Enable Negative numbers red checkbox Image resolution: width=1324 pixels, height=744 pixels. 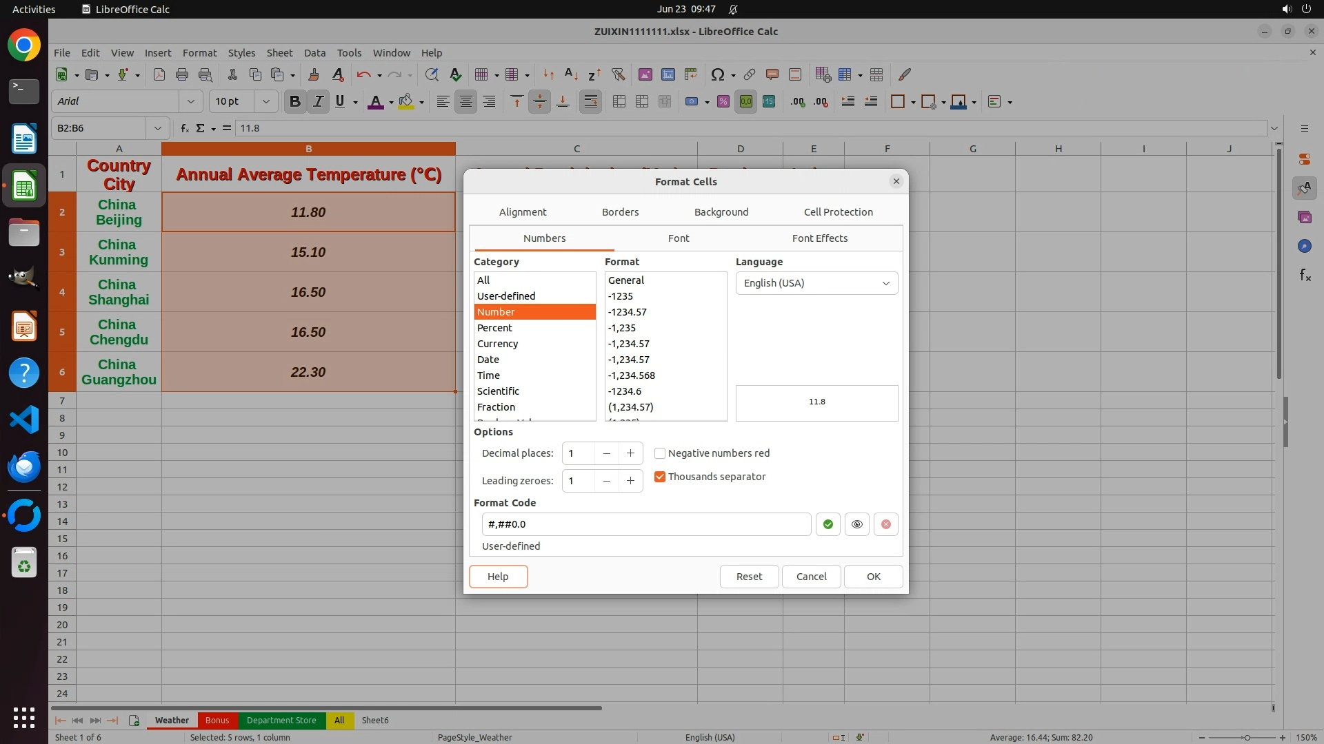(x=660, y=453)
